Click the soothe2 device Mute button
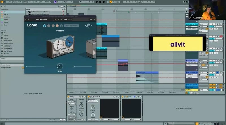 coord(93,120)
